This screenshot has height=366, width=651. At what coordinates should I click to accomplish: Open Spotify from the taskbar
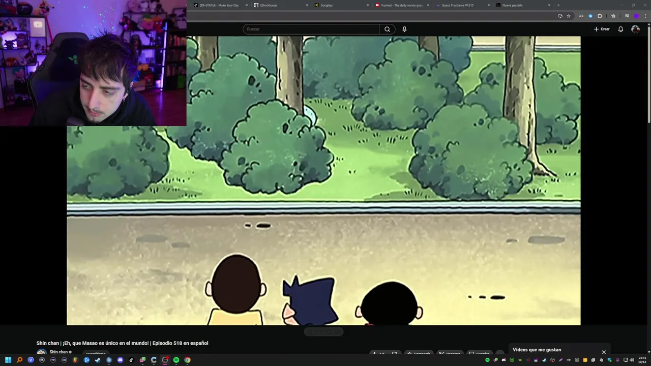(176, 360)
